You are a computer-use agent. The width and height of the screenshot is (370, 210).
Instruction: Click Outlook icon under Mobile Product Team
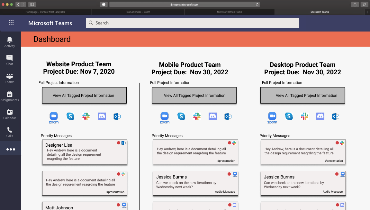pyautogui.click(x=228, y=116)
